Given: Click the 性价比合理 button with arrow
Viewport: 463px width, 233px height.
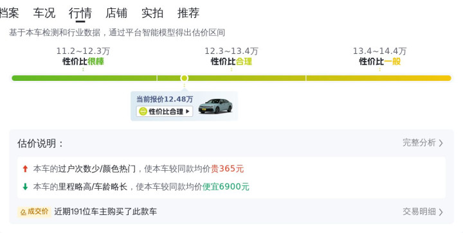Looking at the screenshot, I should tap(165, 111).
